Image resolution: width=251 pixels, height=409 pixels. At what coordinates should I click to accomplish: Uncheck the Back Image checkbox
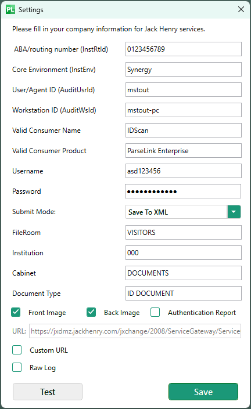click(x=91, y=312)
